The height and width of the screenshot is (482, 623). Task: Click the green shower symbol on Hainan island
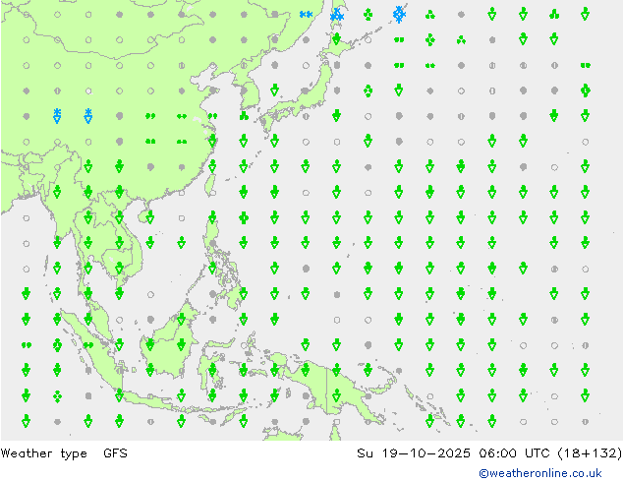[x=150, y=217]
